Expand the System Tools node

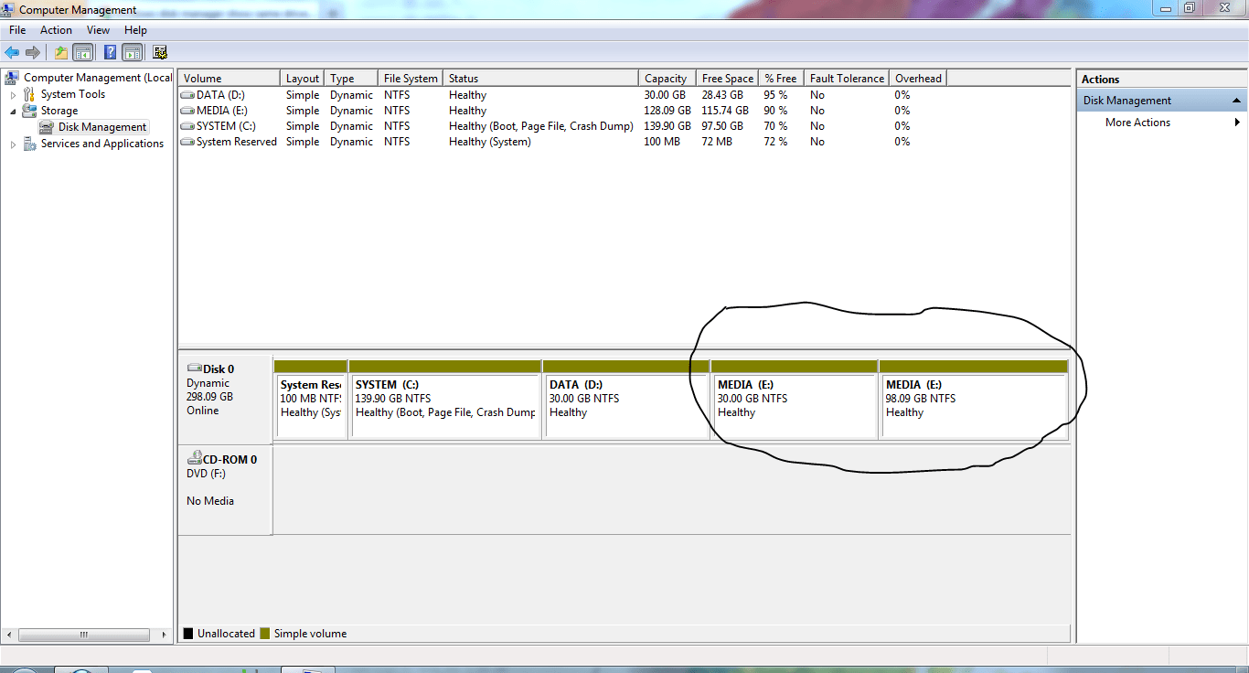[x=13, y=94]
